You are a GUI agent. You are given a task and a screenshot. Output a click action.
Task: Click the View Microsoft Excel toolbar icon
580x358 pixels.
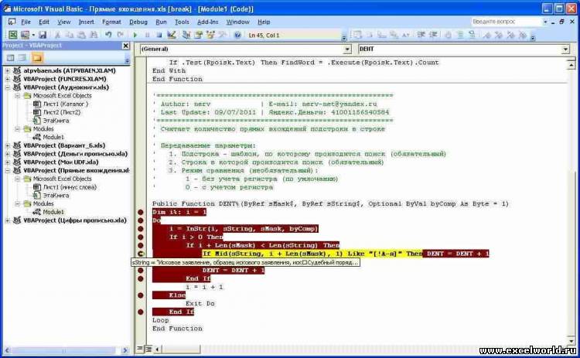coord(12,35)
